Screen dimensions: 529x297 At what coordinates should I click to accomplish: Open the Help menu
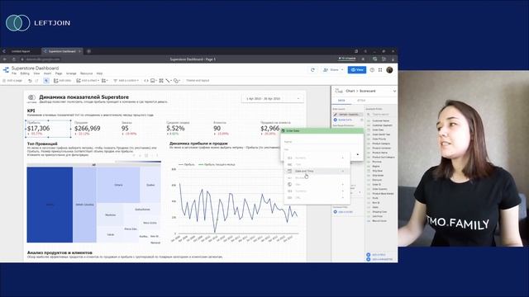pos(99,73)
